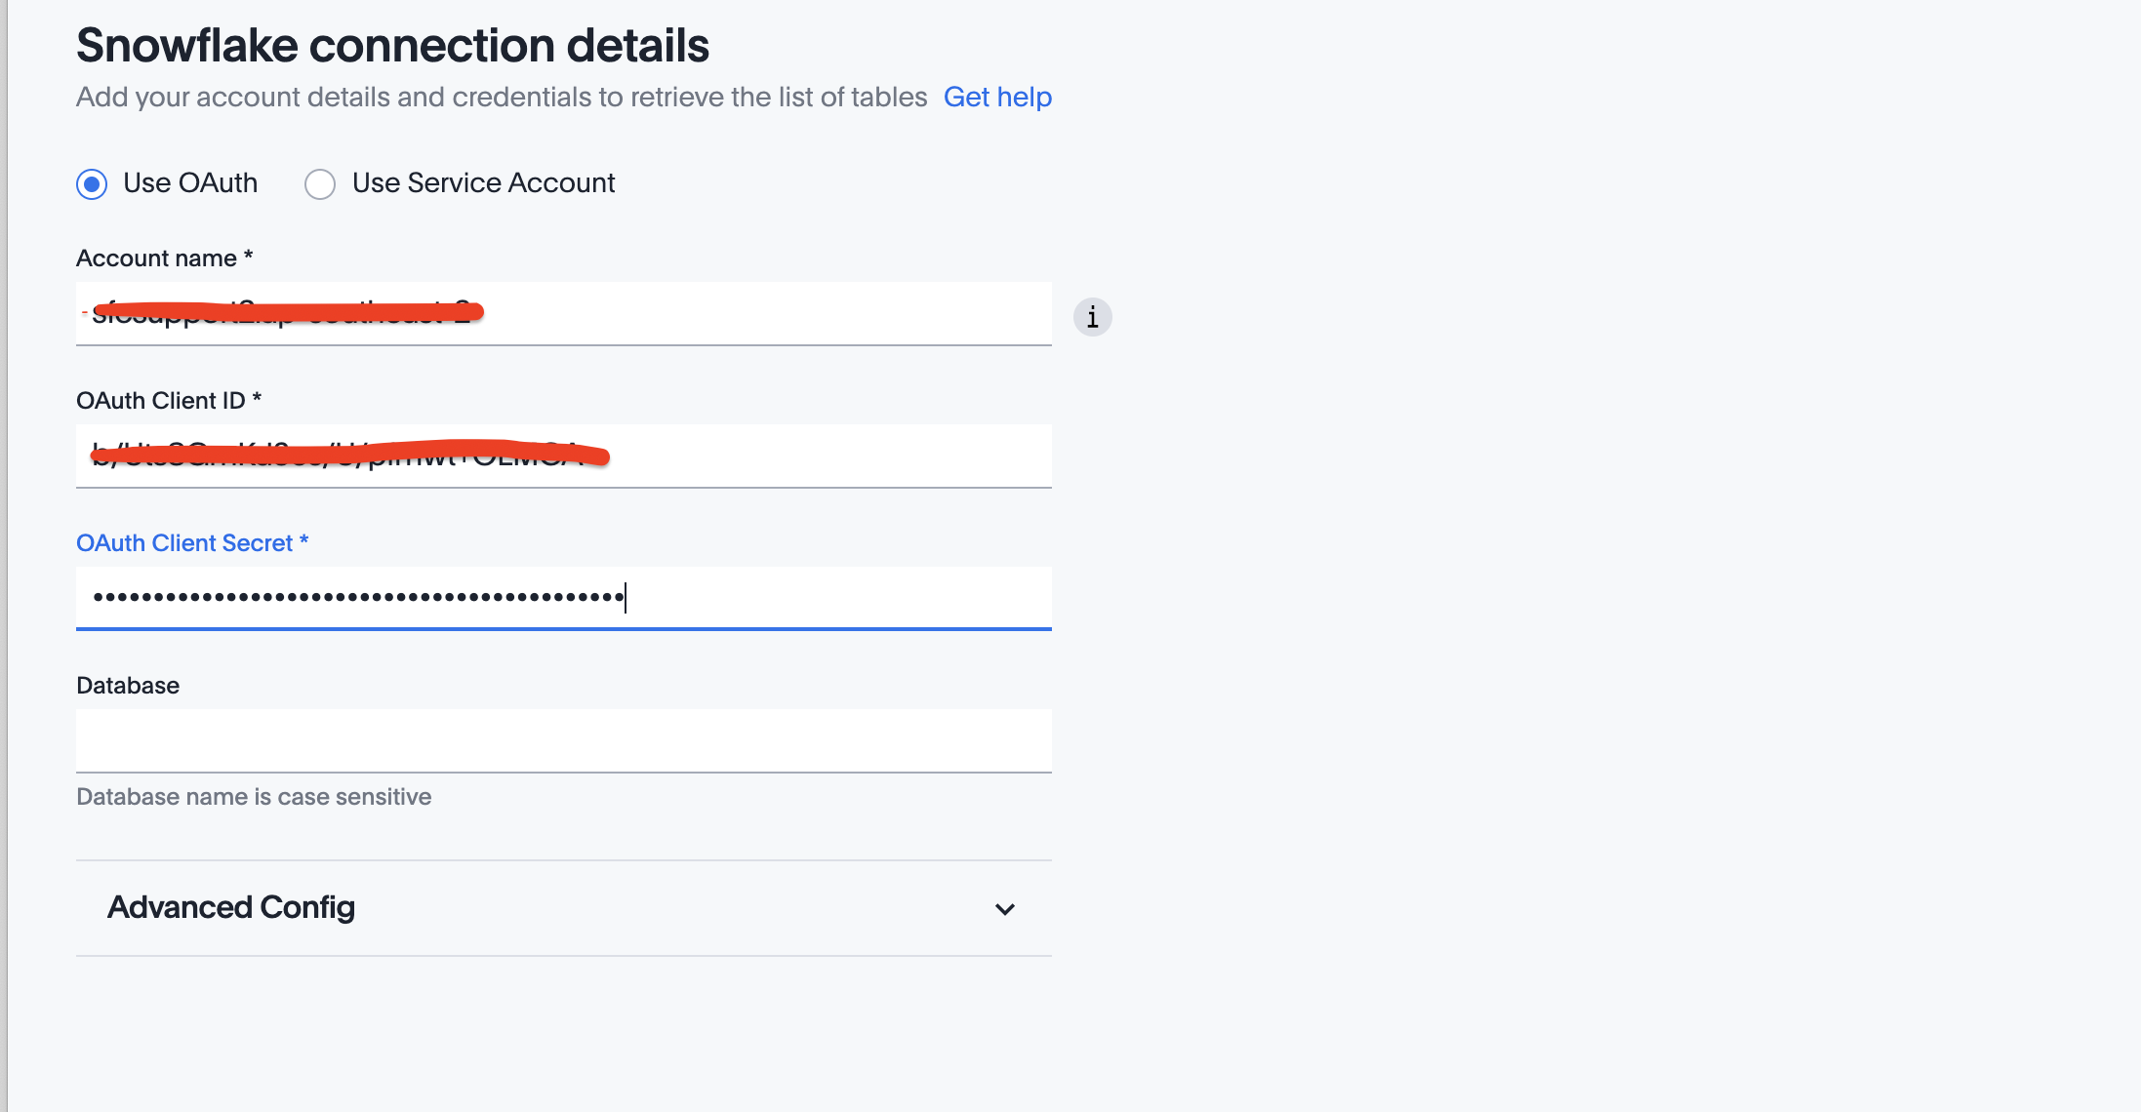The image size is (2141, 1112).
Task: Focus the OAuth Client ID field
Action: pyautogui.click(x=564, y=456)
